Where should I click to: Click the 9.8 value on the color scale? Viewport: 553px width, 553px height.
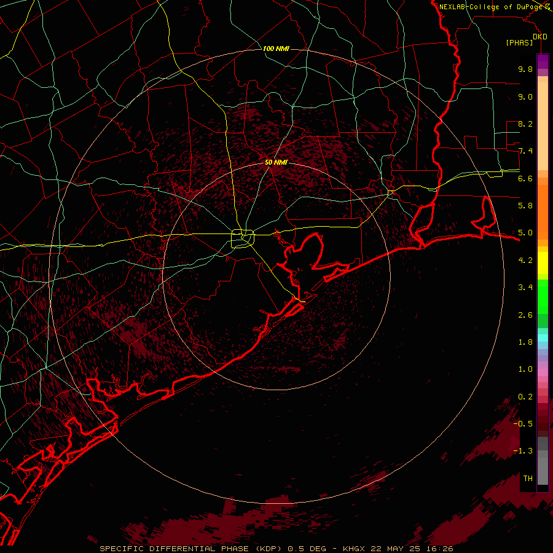525,69
